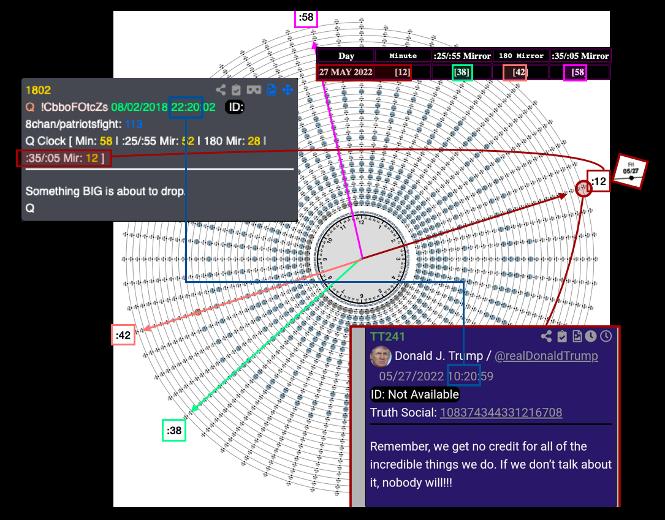Click the Donald J. Trump display name

[439, 356]
